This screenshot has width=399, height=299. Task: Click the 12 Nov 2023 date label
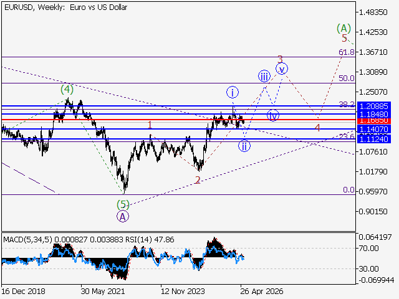coord(183,291)
